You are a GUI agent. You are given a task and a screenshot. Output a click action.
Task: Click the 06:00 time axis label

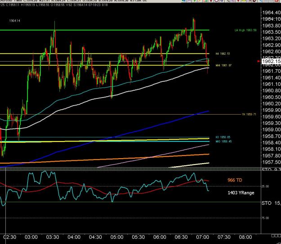[x=160, y=237]
